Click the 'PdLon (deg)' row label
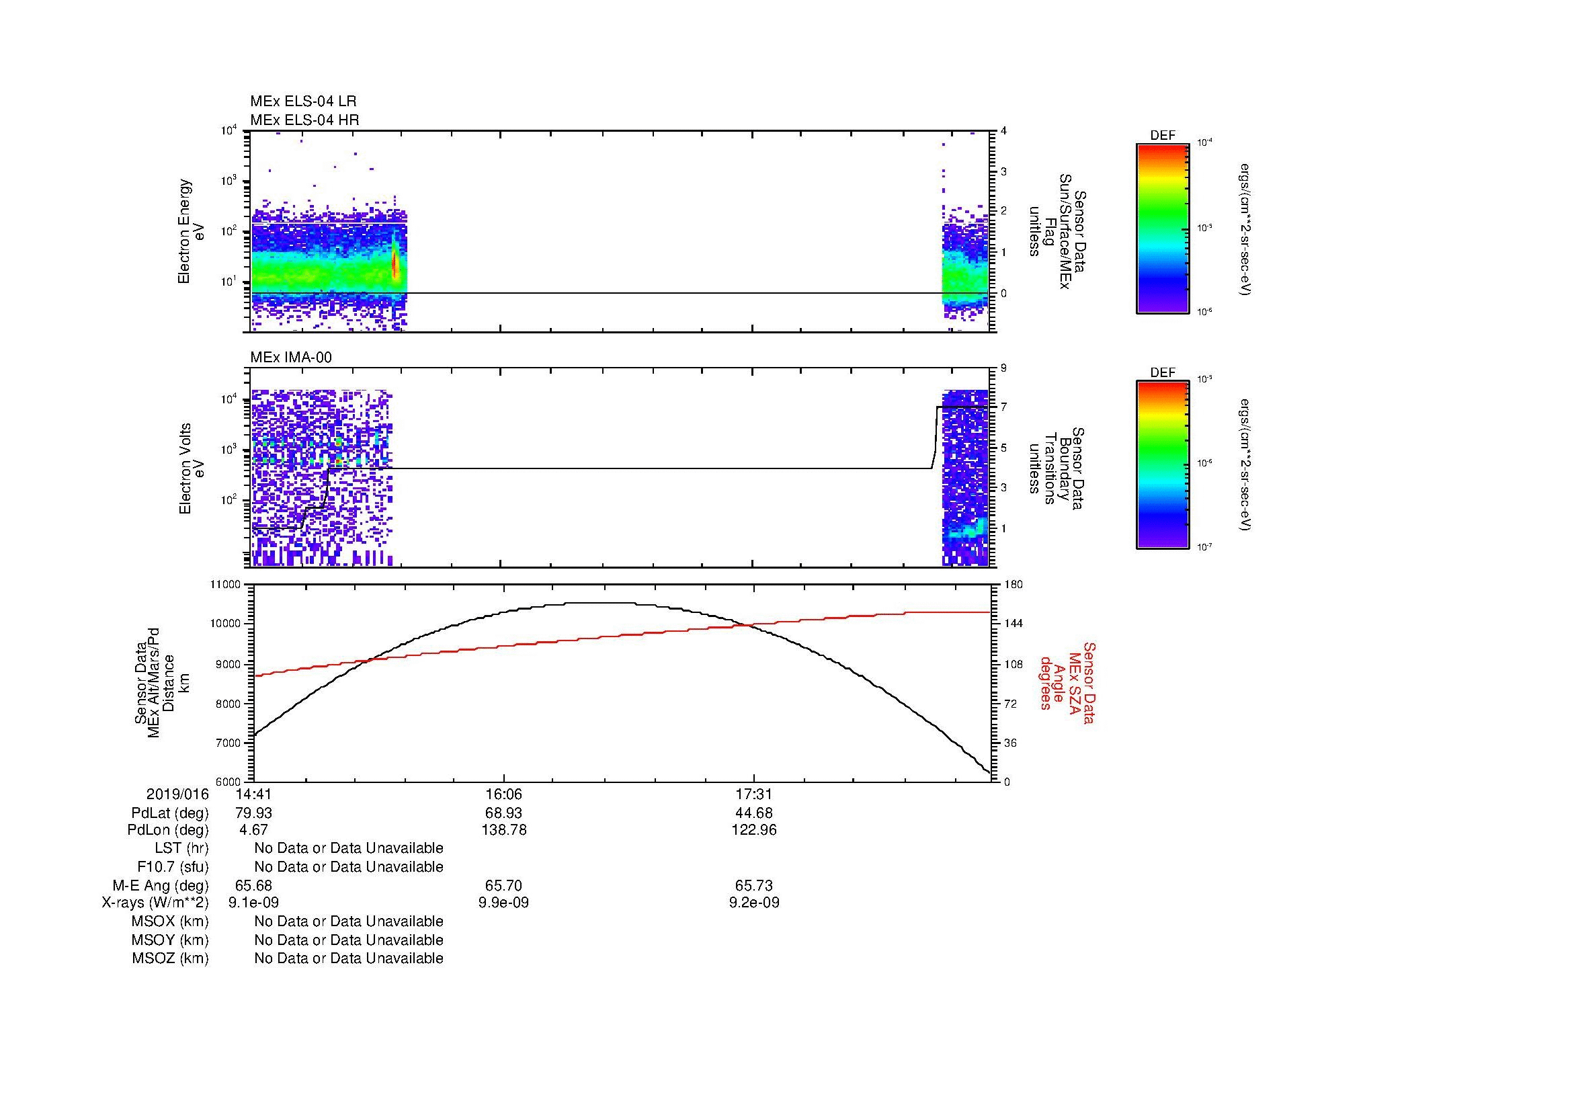 [168, 830]
